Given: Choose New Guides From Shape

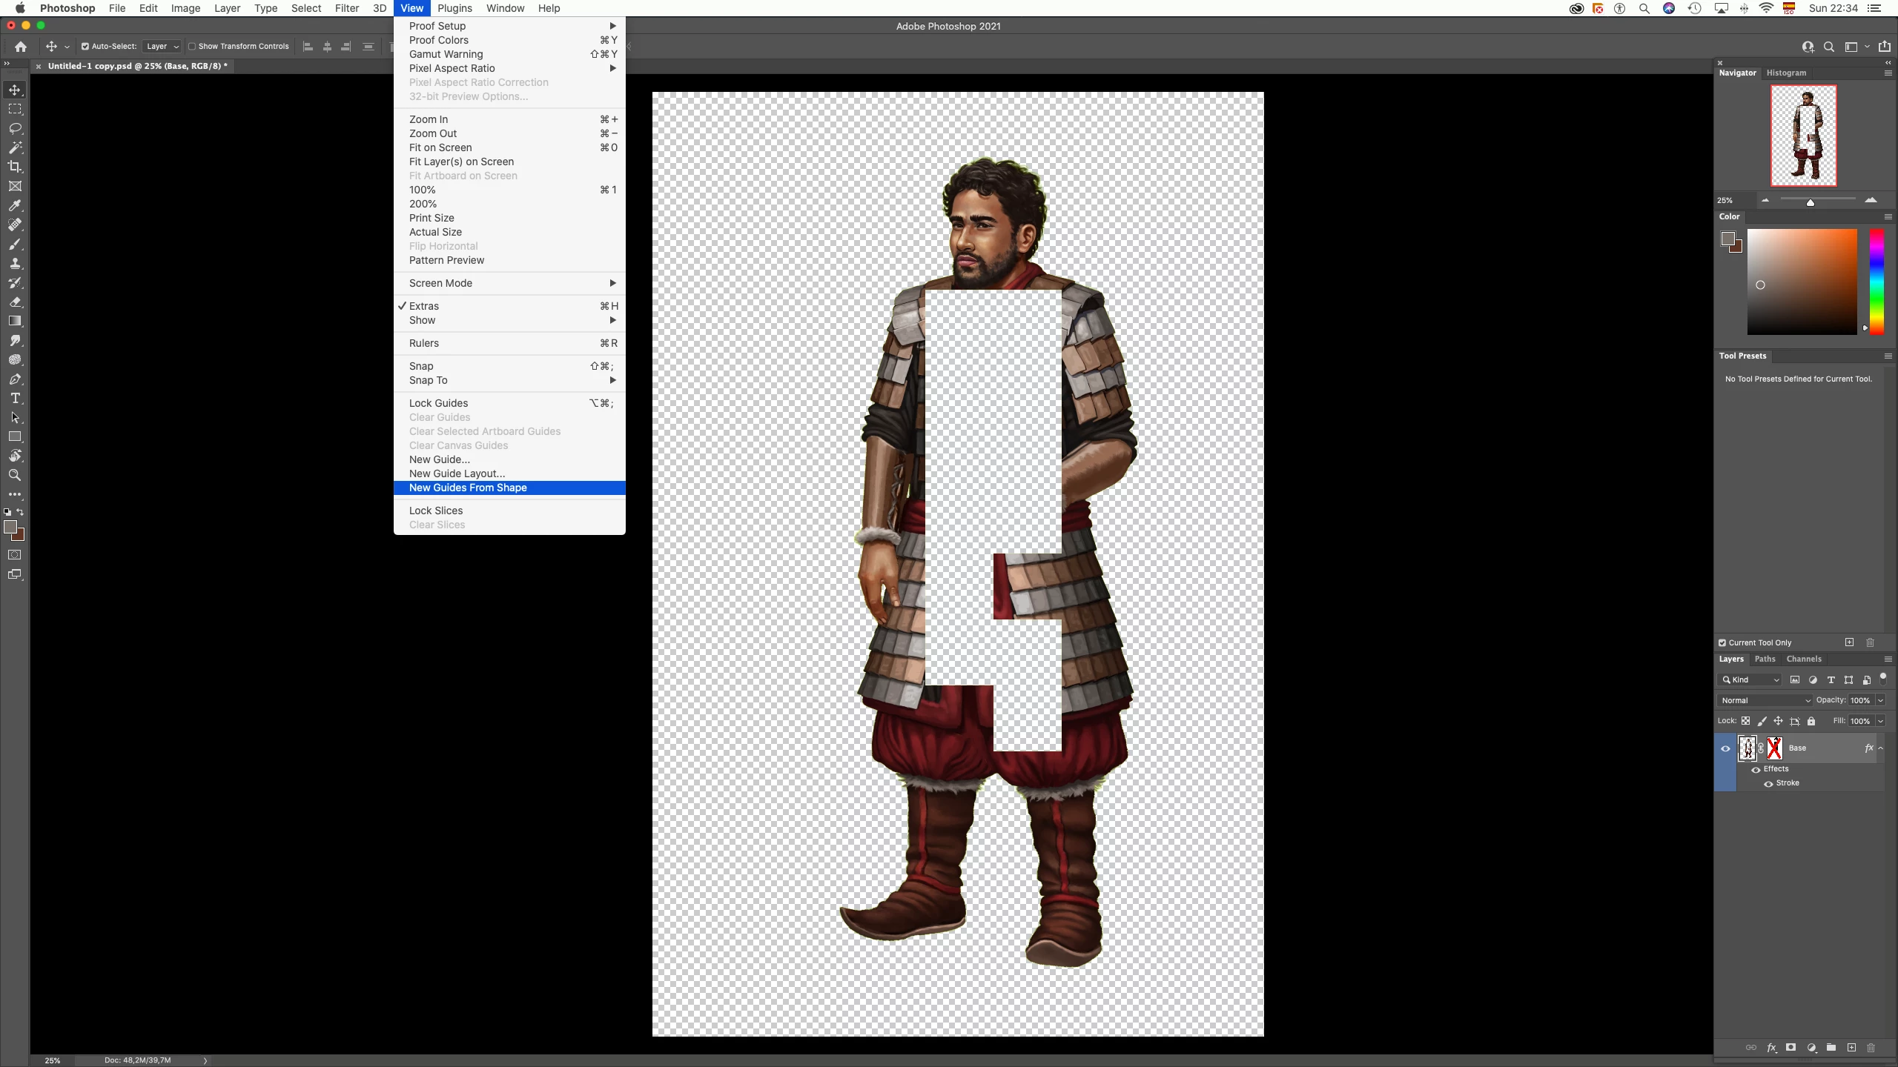Looking at the screenshot, I should [468, 488].
